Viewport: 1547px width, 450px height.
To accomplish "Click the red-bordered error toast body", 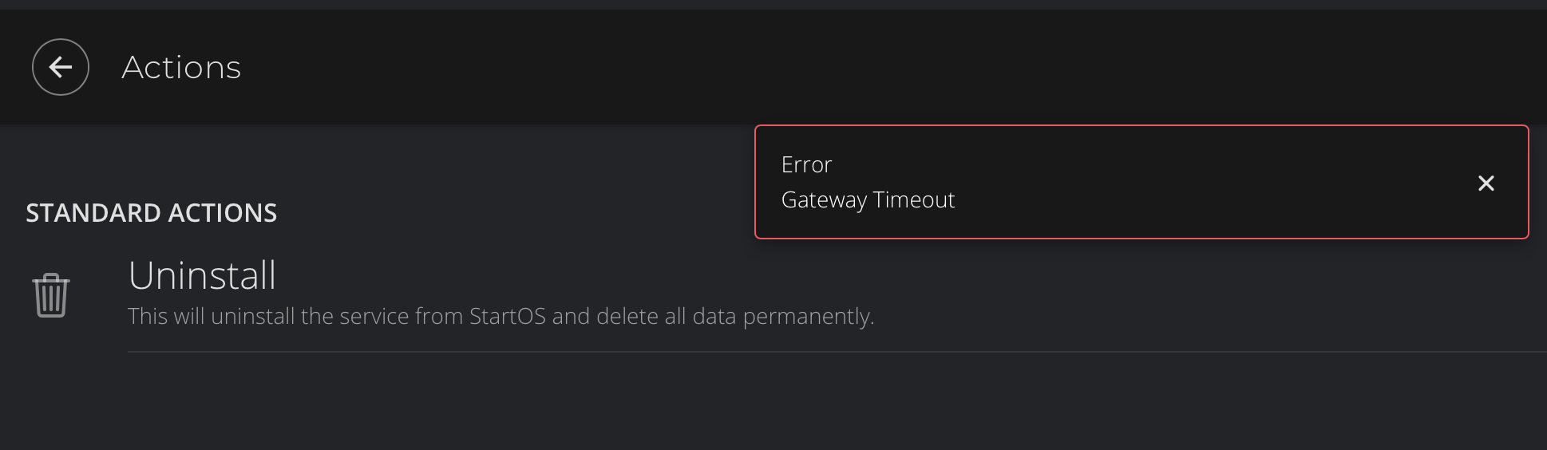I will tap(1141, 182).
